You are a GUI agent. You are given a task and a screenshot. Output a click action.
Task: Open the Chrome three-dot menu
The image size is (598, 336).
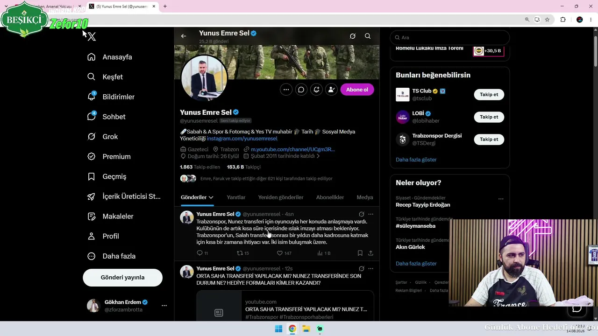coord(591,20)
